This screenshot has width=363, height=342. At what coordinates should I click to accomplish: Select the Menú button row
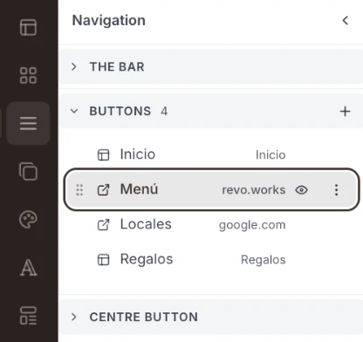point(211,189)
